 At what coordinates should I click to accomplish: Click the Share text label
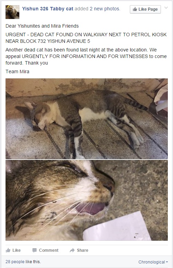(83, 250)
